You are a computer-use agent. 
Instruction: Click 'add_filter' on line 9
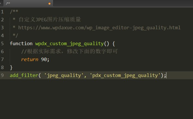point(24,75)
